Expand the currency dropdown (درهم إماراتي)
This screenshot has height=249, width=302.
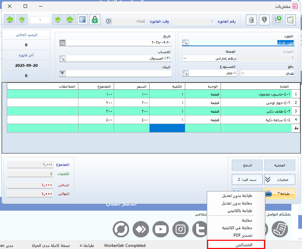pos(185,58)
